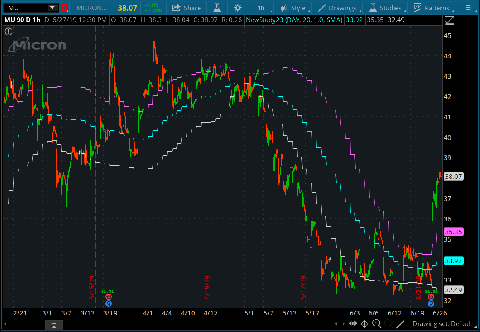This screenshot has height=332, width=480.
Task: Click the 4/19/19 expiration date marker
Action: 207,288
